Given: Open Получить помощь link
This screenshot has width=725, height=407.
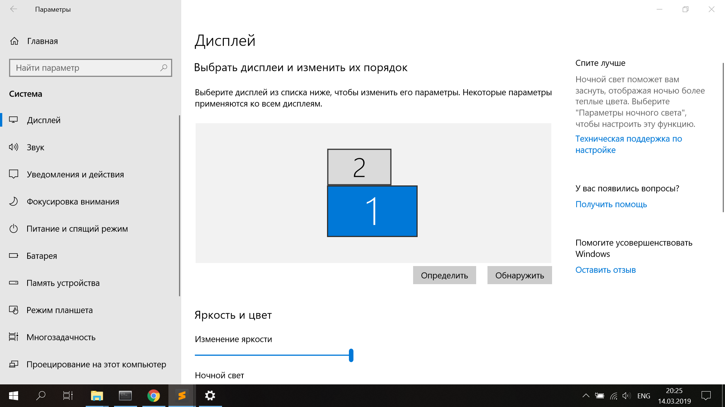Looking at the screenshot, I should (611, 204).
